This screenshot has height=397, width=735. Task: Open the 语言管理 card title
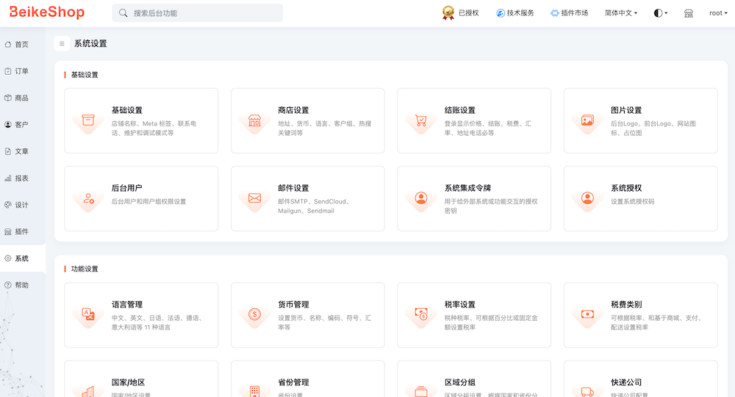click(x=126, y=305)
